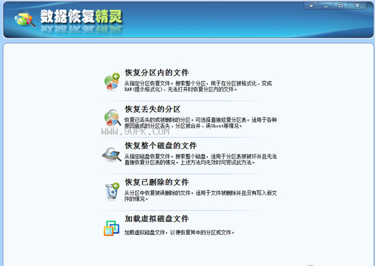
Task: Click description starting 恢复已丢失的或被删除的分区
Action: click(201, 123)
